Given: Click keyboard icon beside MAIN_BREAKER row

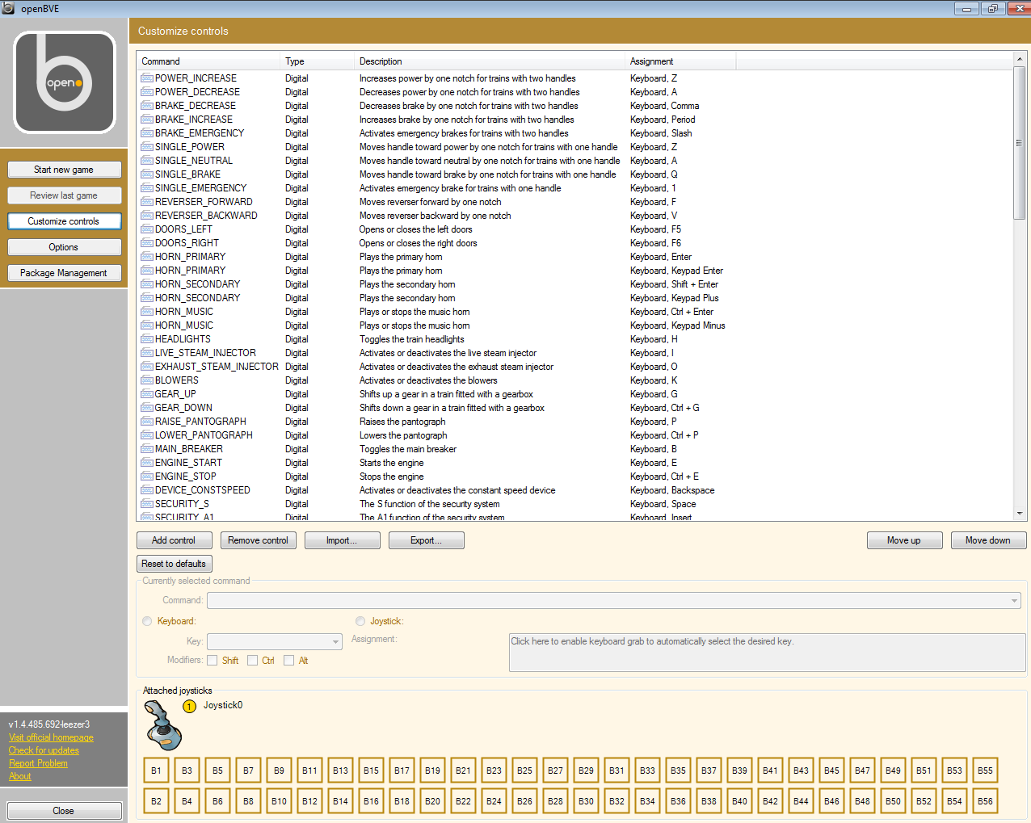Looking at the screenshot, I should tap(147, 449).
